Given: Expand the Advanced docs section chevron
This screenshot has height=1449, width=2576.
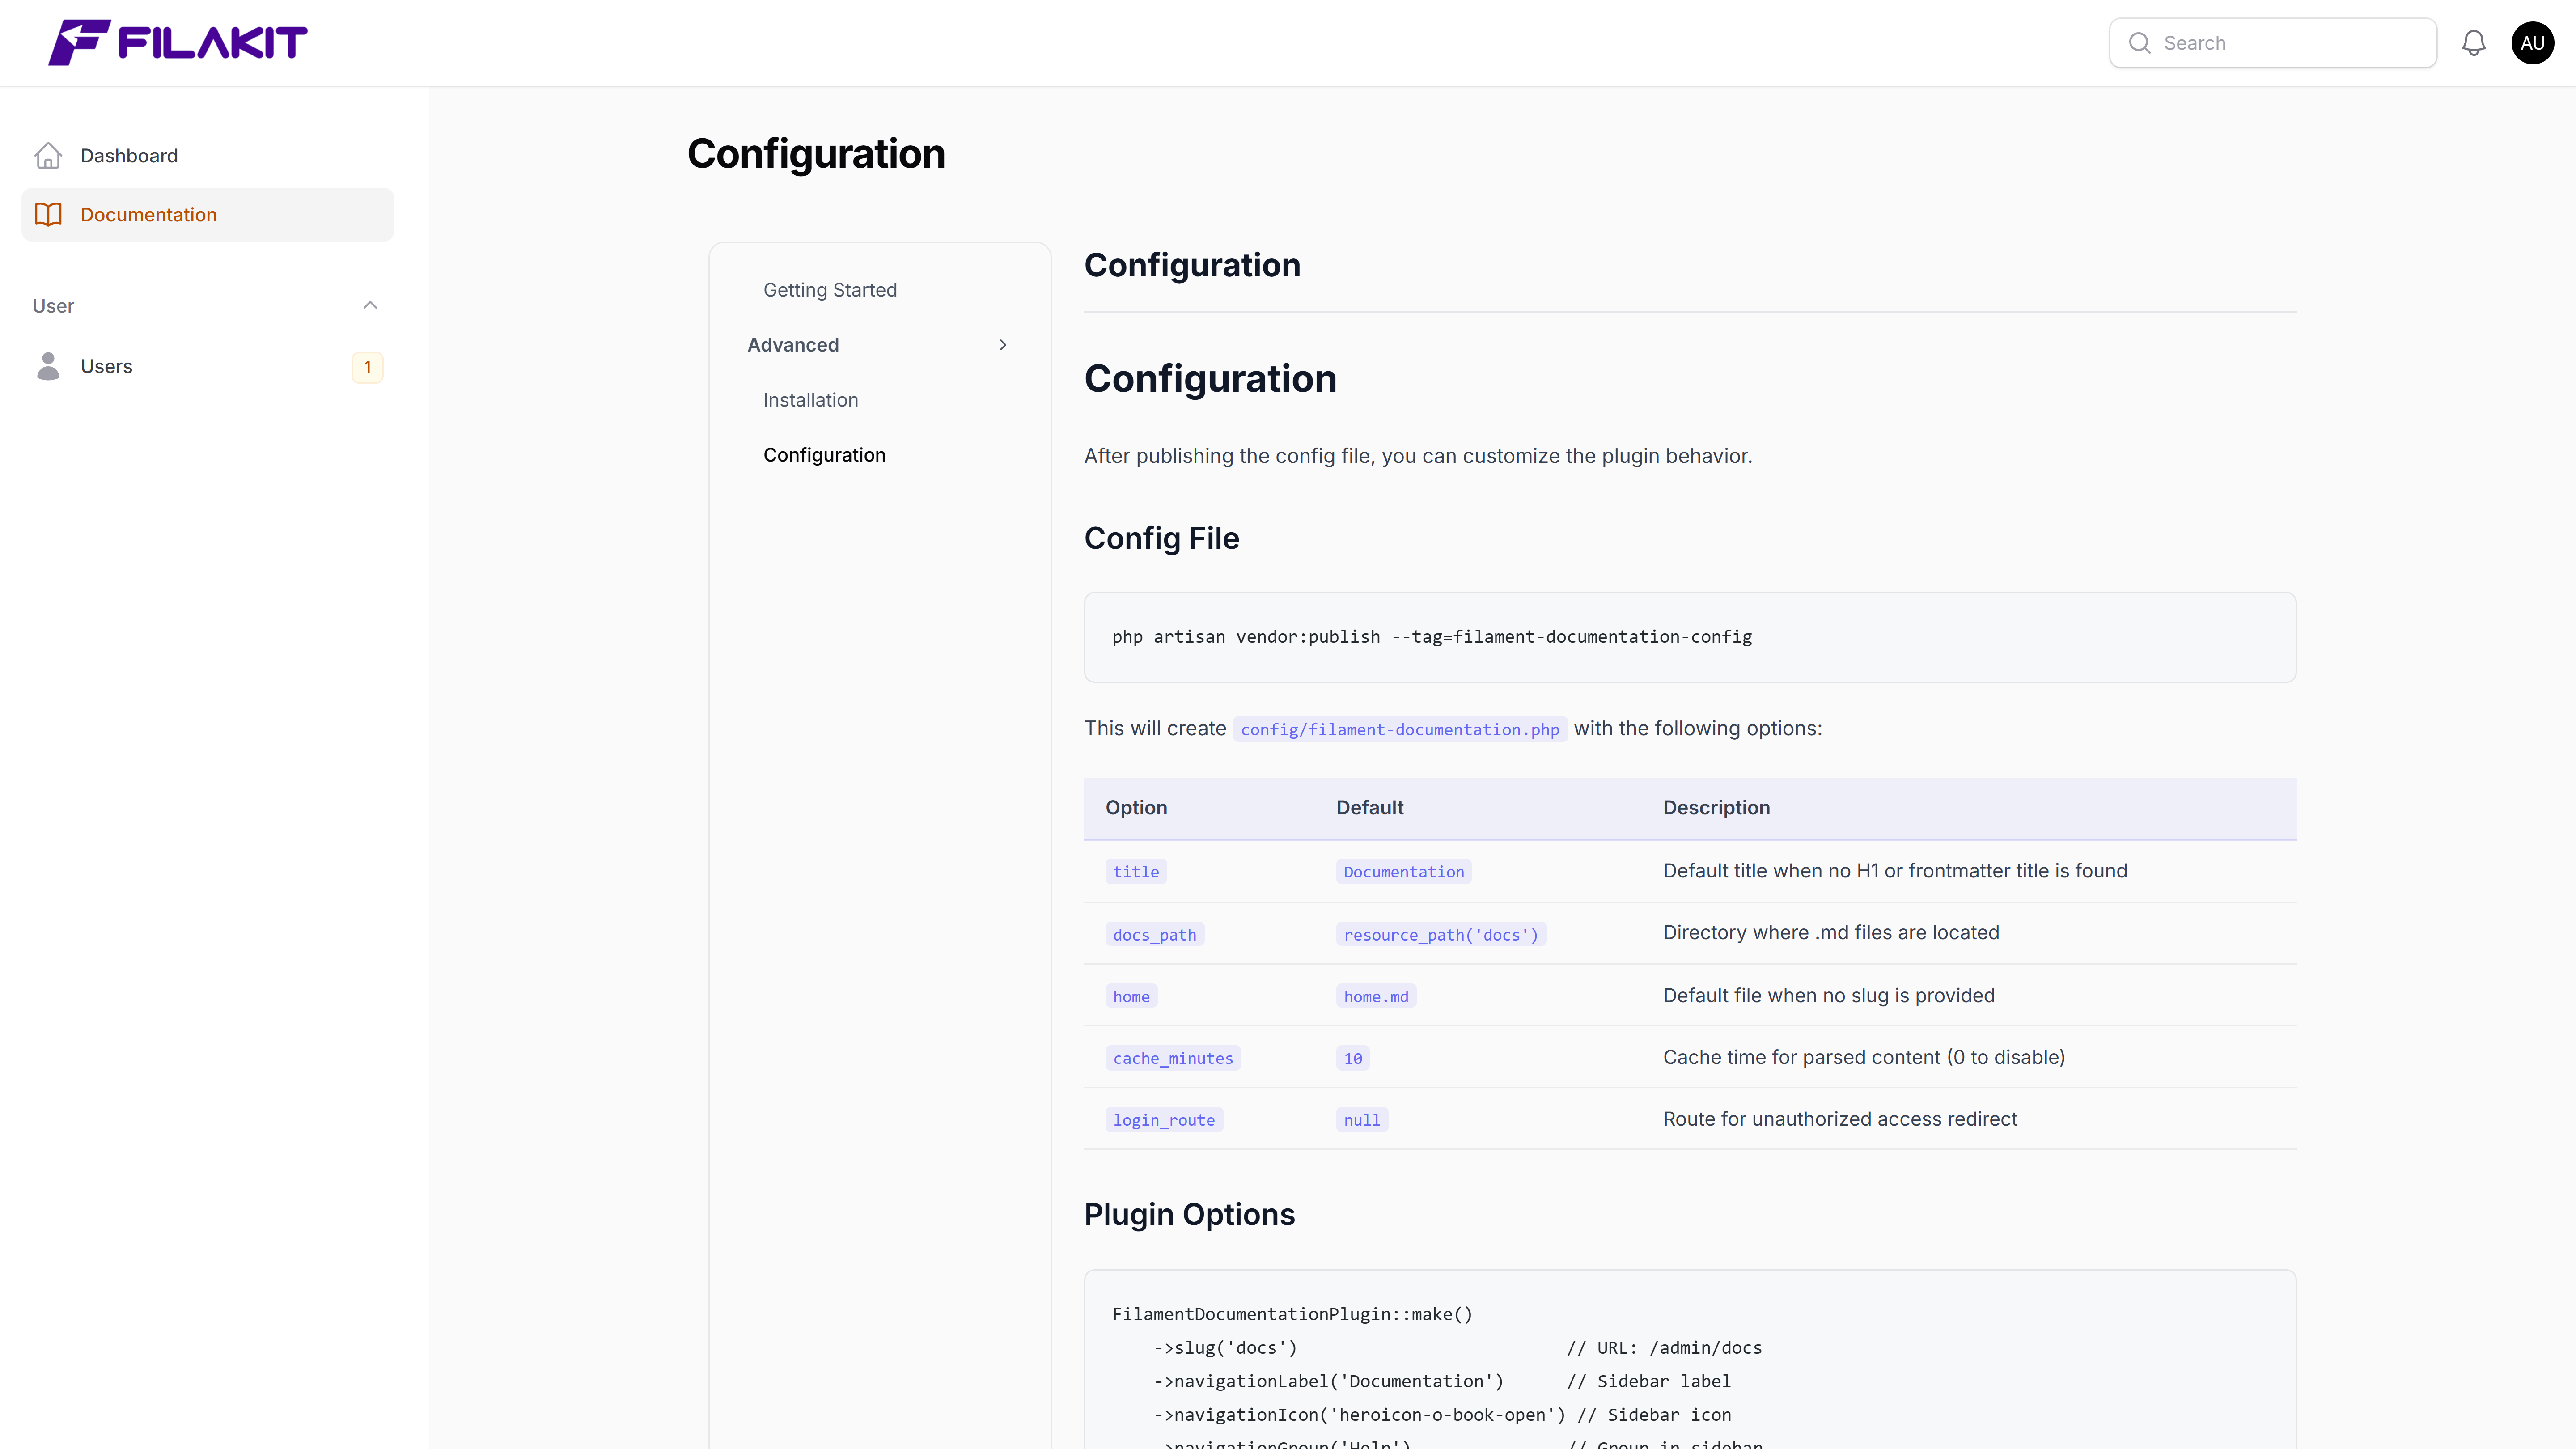Looking at the screenshot, I should pos(1003,345).
